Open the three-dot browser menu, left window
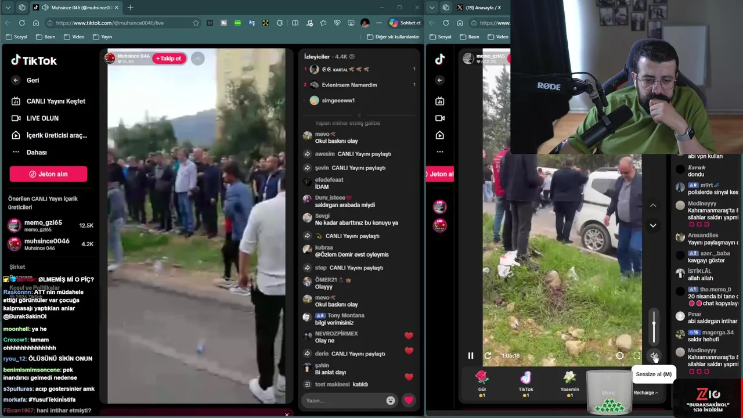This screenshot has height=418, width=743. pos(379,23)
